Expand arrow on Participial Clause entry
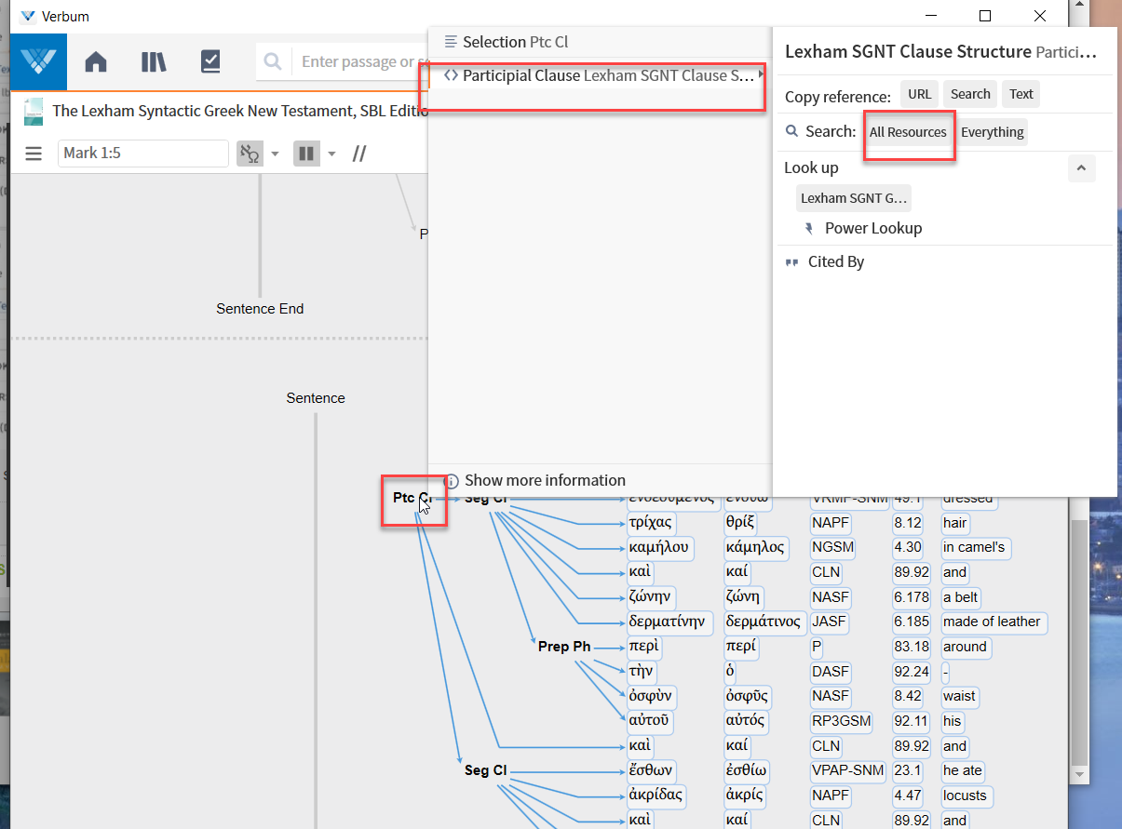The image size is (1122, 829). point(763,74)
